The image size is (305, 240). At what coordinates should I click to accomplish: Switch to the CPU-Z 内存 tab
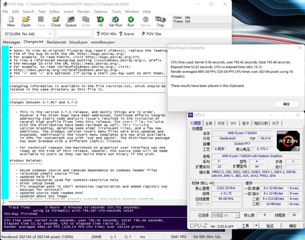click(x=221, y=123)
